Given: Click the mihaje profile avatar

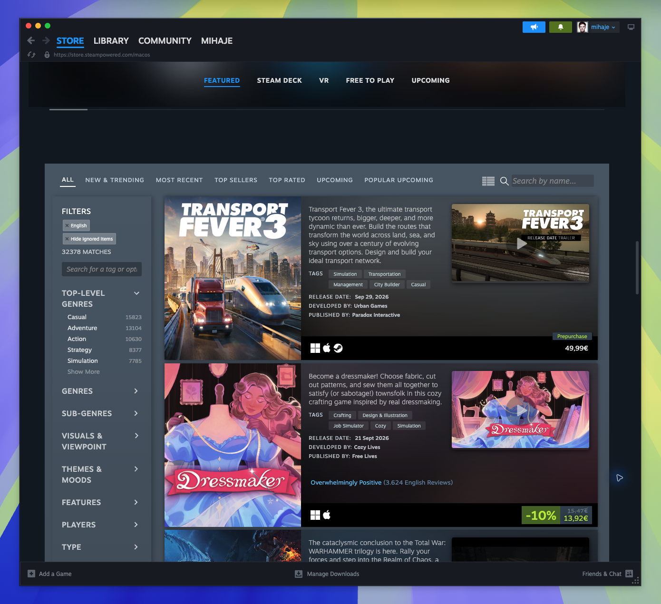Looking at the screenshot, I should coord(583,27).
